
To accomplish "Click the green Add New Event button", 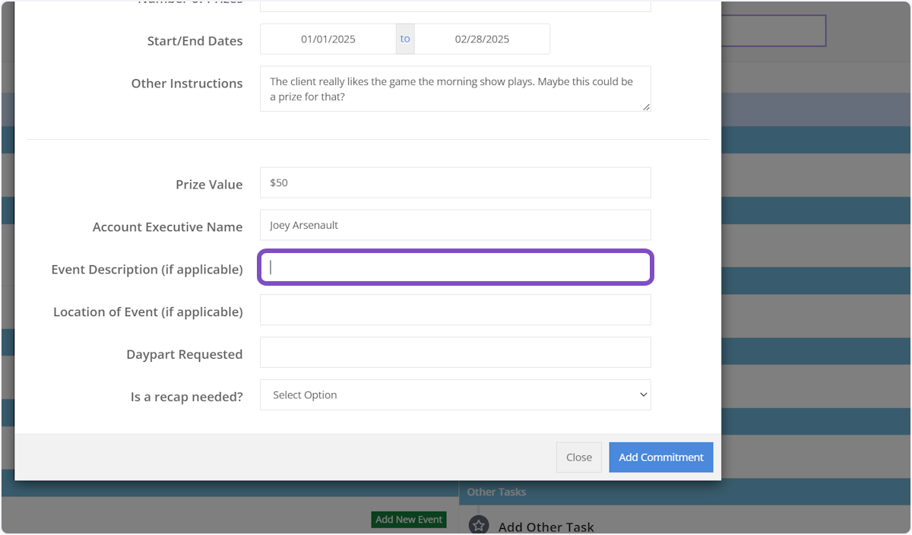I will click(409, 520).
